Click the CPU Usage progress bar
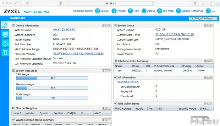 52,78
